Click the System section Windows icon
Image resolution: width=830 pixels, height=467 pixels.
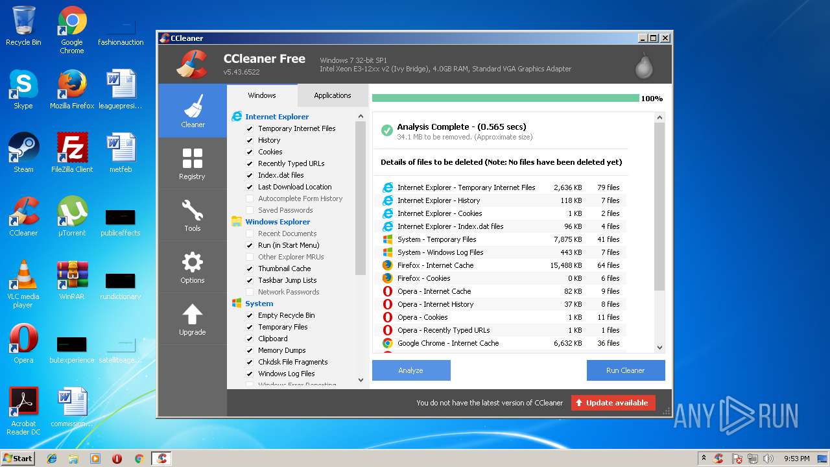point(237,304)
